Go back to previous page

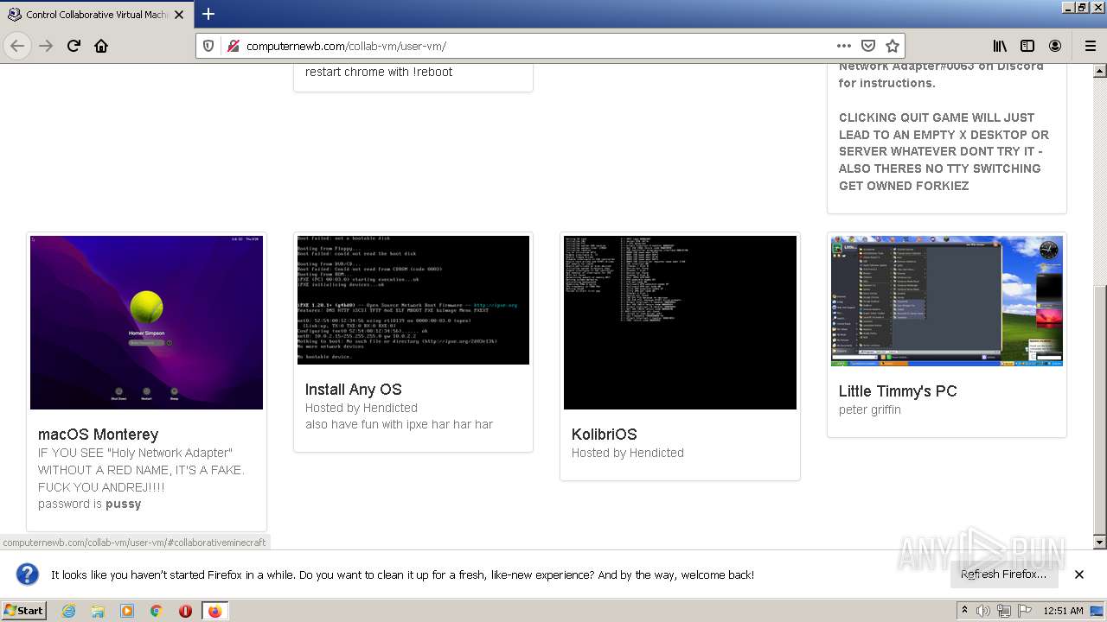click(17, 46)
